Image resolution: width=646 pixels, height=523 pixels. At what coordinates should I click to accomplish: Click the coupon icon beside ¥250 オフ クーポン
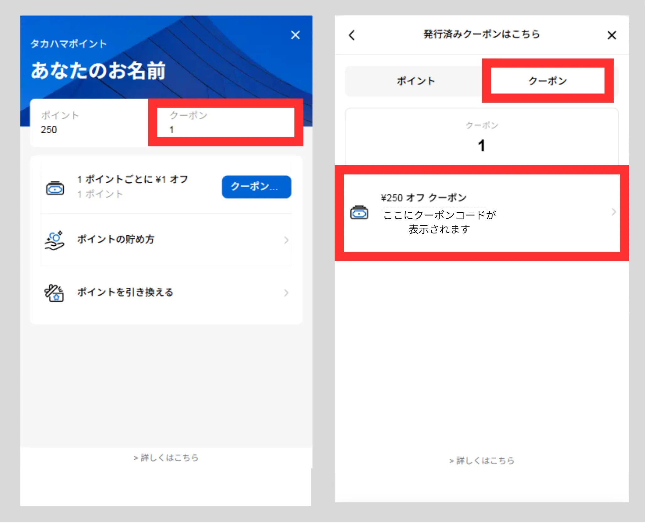click(359, 213)
